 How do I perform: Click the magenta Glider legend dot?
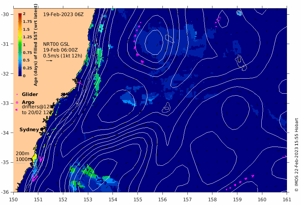click(x=17, y=94)
